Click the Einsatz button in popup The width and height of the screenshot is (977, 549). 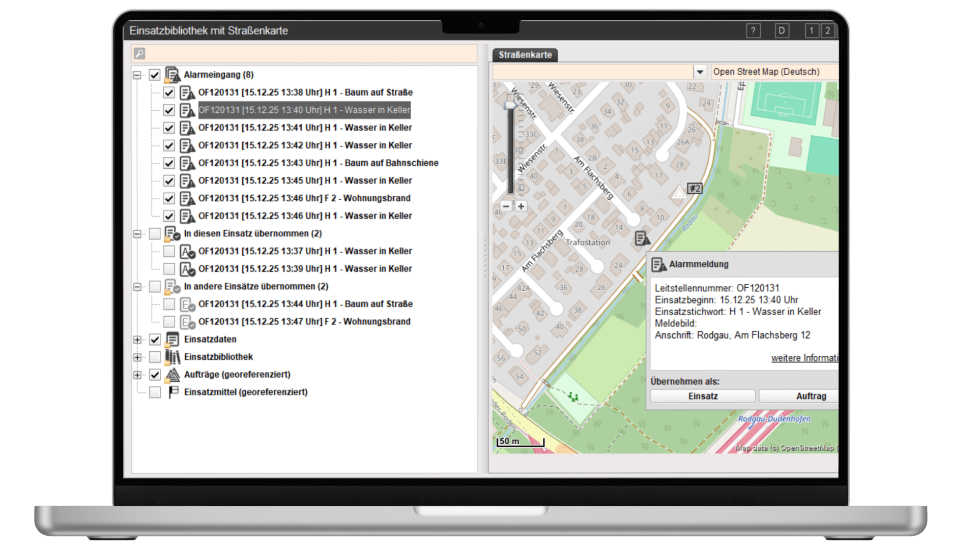pyautogui.click(x=702, y=396)
